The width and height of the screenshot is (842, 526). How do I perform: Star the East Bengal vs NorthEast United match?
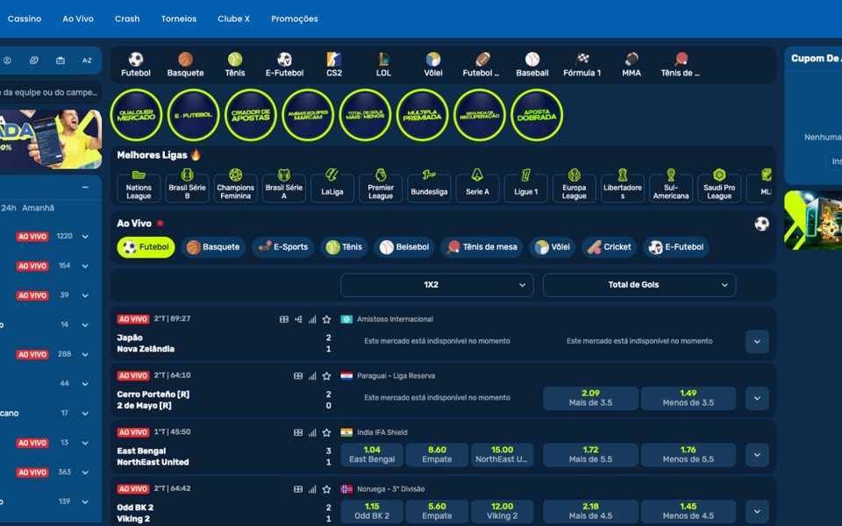326,432
